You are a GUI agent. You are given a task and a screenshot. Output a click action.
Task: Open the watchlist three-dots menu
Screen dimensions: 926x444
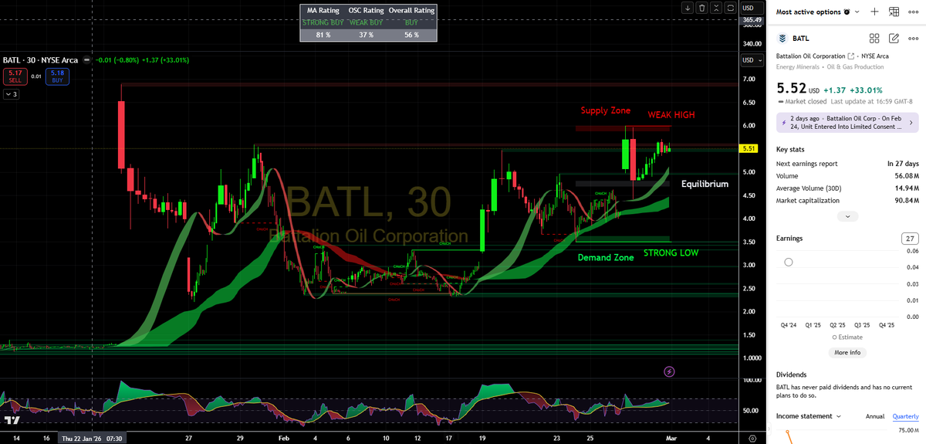pos(914,12)
